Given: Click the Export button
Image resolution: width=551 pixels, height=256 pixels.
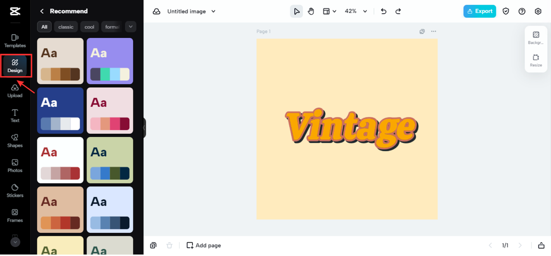Looking at the screenshot, I should coord(480,11).
